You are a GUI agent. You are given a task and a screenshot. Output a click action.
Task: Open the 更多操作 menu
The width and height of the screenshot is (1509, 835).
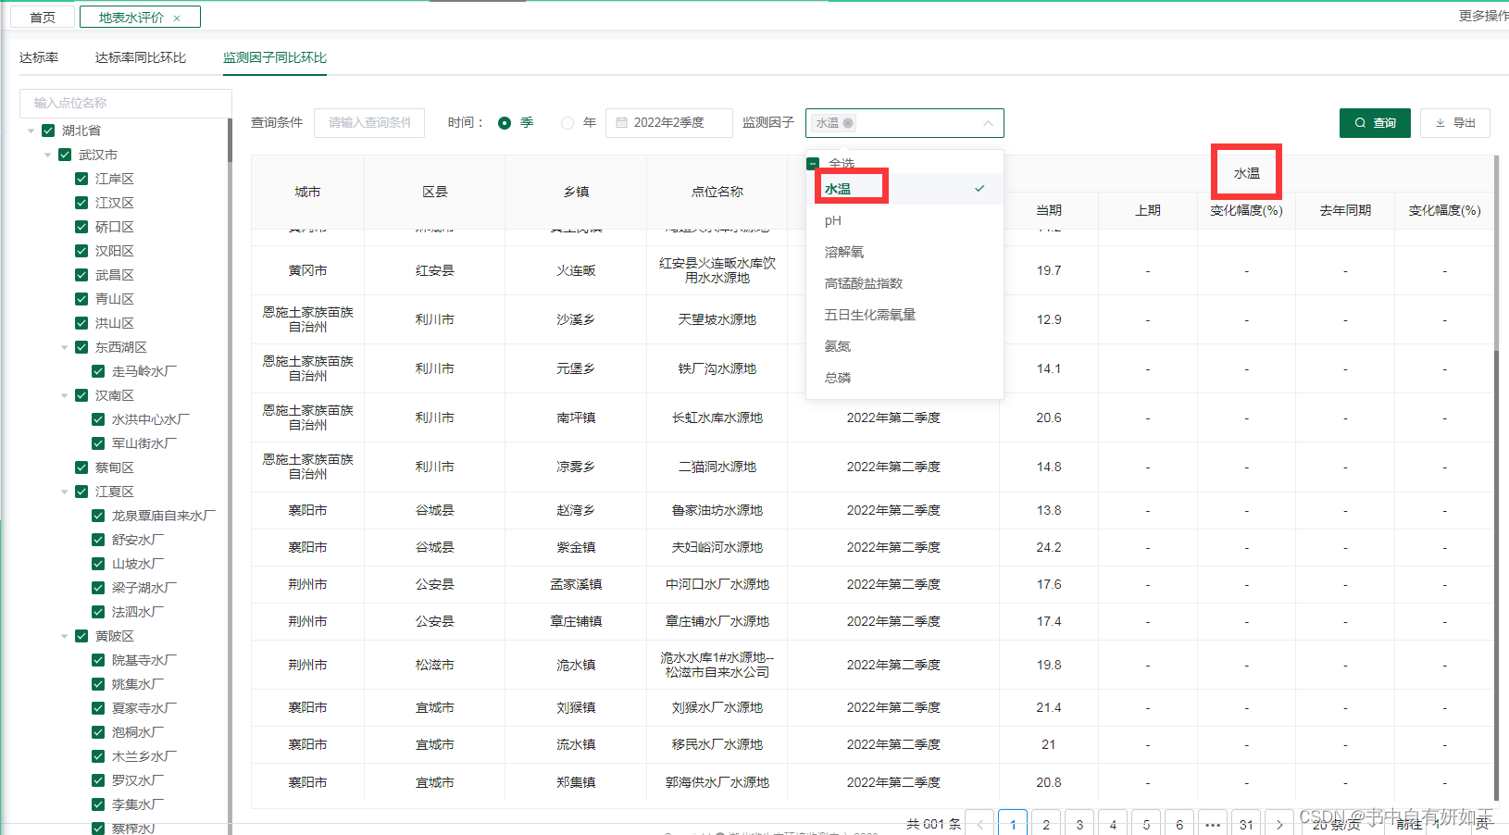tap(1484, 16)
